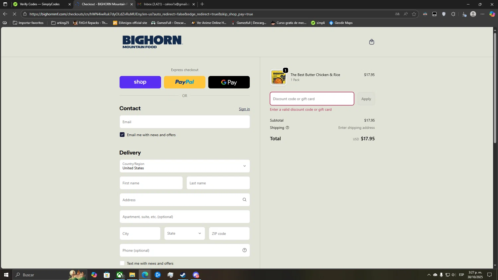
Task: Open the glasses-face browser extension icon
Action: 425,14
